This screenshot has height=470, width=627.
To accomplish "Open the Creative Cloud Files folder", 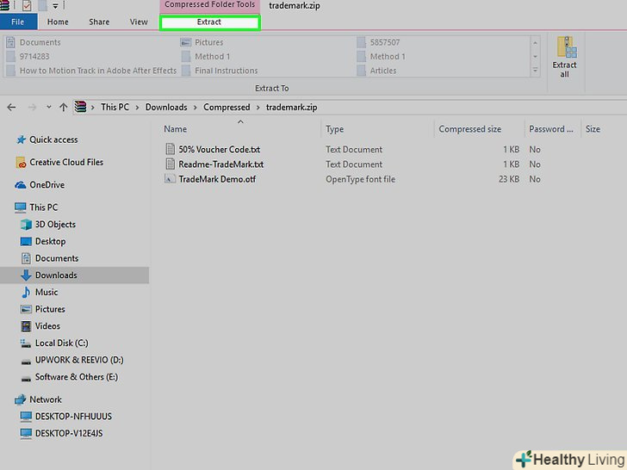I will coord(65,162).
